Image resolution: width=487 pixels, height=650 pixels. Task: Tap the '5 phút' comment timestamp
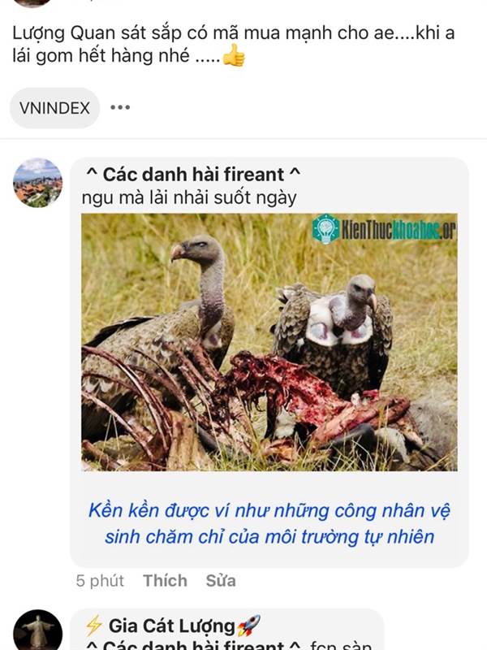pyautogui.click(x=100, y=580)
